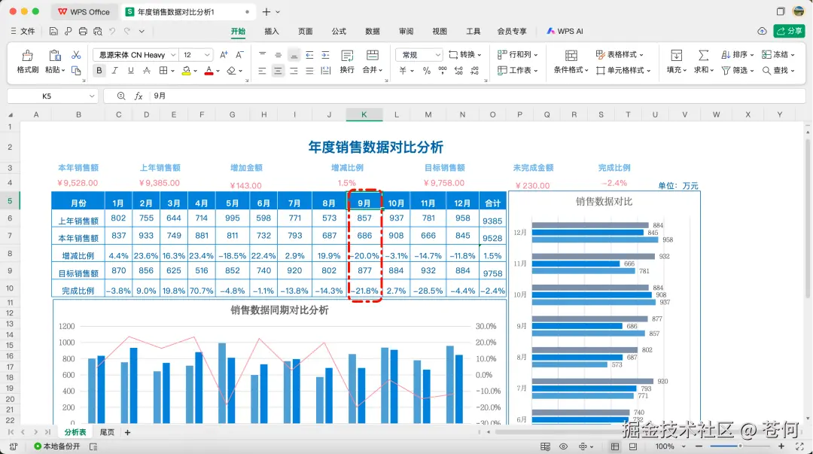Viewport: 813px width, 454px height.
Task: Toggle bold formatting
Action: [x=99, y=69]
